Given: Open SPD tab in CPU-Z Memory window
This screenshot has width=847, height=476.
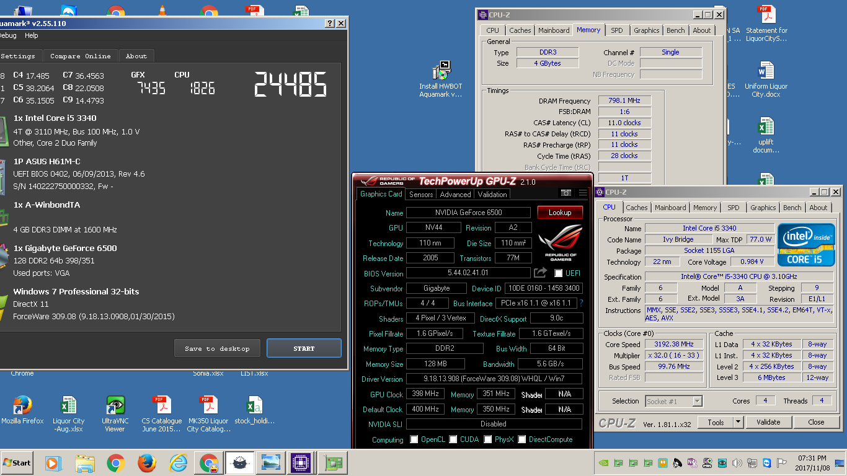Looking at the screenshot, I should (617, 30).
